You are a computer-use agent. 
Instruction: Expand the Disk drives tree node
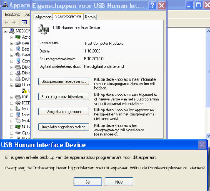point(12,67)
